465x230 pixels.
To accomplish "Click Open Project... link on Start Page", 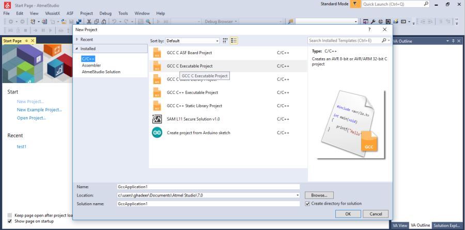I will [x=32, y=118].
